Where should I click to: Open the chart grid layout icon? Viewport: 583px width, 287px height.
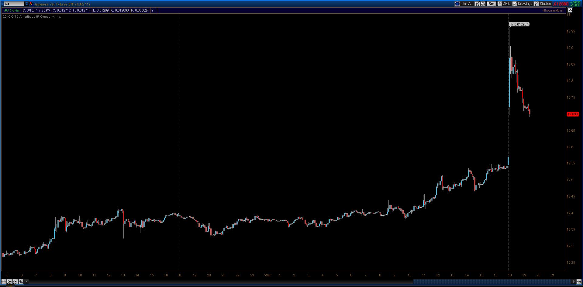click(x=4, y=282)
